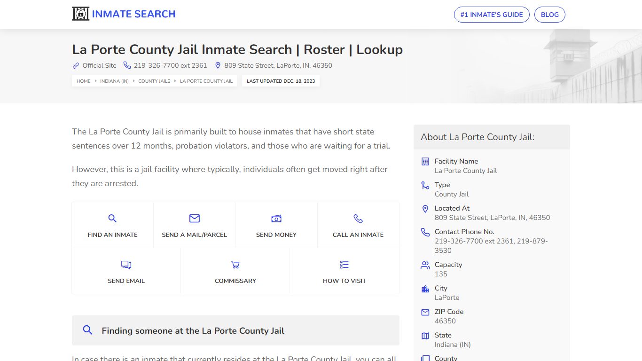Open HOW TO VISIT tile label

(x=344, y=281)
